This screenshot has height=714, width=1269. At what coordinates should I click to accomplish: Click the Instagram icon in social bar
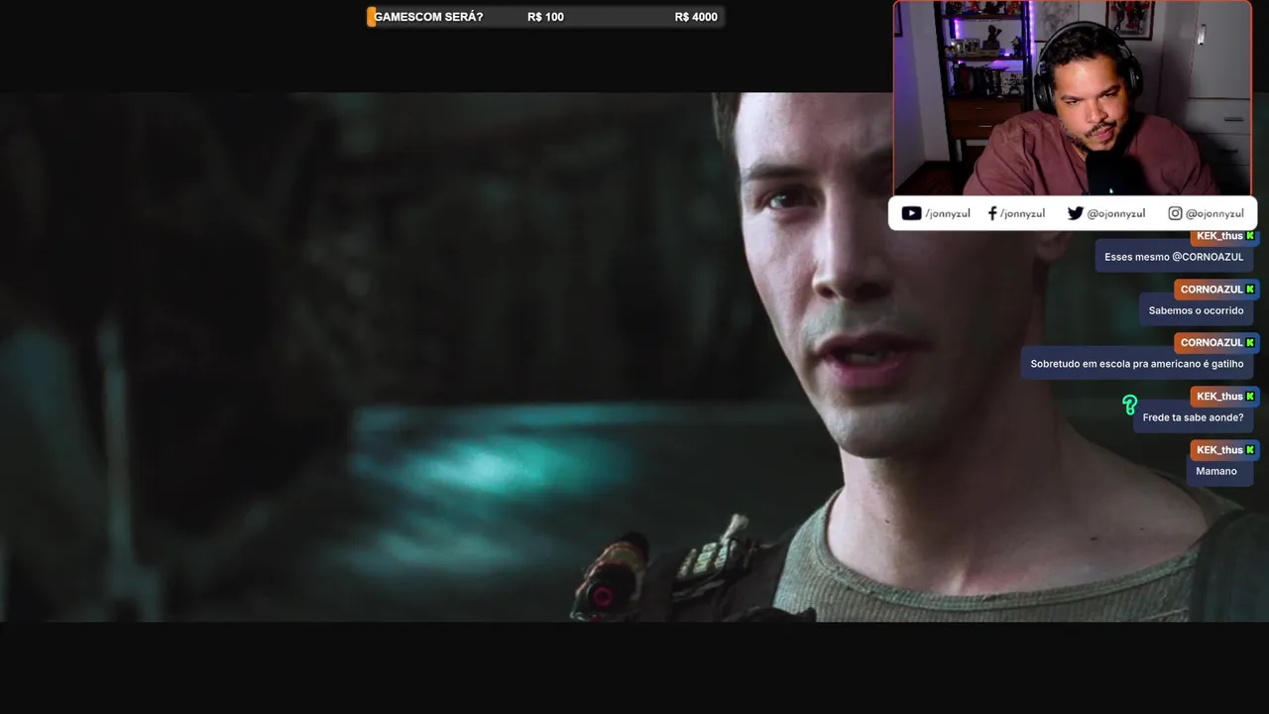[1175, 213]
